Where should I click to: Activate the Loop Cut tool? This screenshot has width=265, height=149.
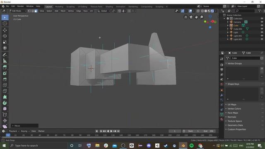tap(5, 85)
